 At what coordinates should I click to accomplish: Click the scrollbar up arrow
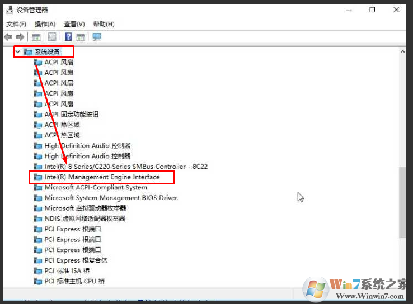pos(402,51)
